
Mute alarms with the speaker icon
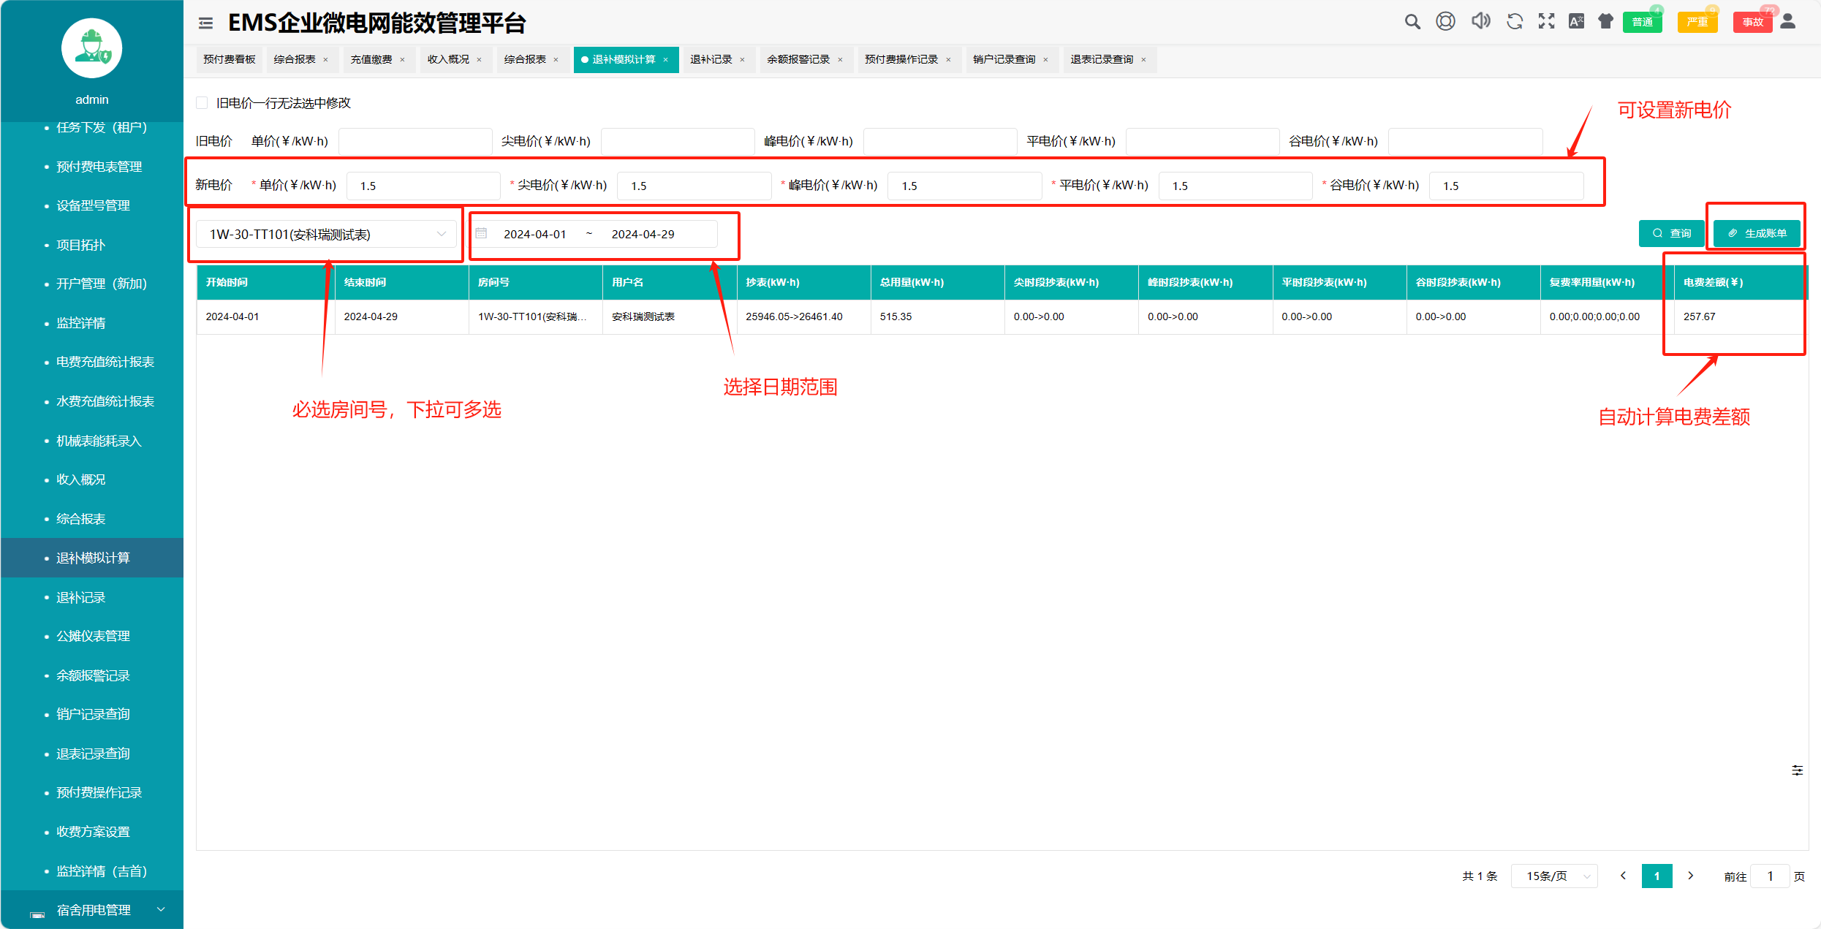pos(1480,22)
